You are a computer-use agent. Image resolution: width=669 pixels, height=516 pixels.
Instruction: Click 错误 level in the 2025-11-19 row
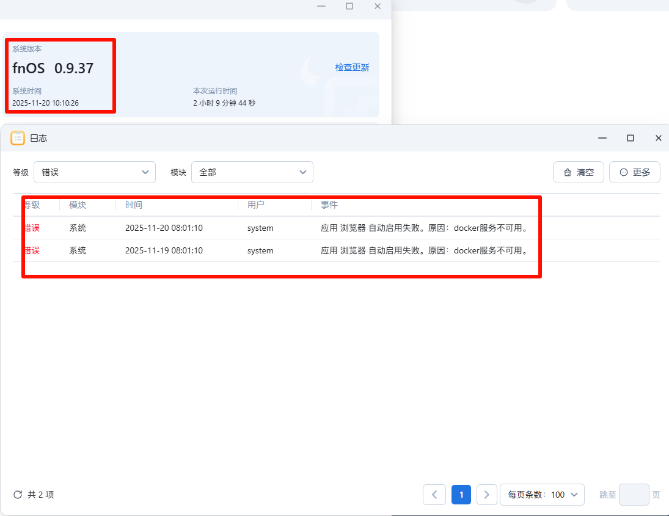tap(32, 250)
